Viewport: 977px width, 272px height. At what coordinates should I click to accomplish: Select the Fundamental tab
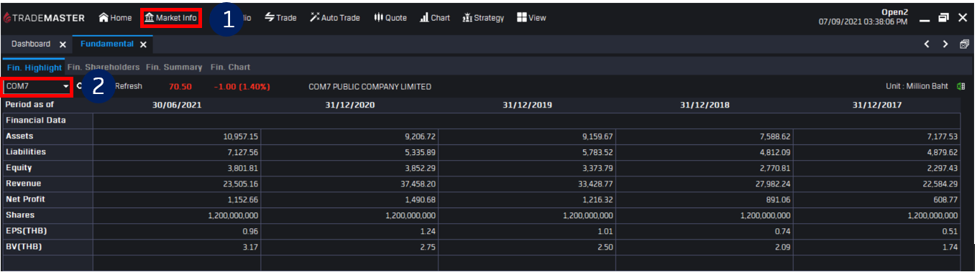pos(106,44)
